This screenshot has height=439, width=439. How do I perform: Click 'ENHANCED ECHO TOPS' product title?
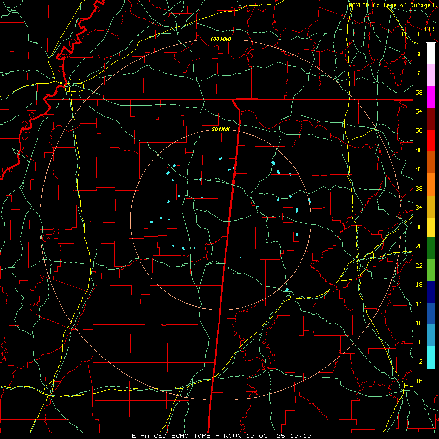click(171, 436)
